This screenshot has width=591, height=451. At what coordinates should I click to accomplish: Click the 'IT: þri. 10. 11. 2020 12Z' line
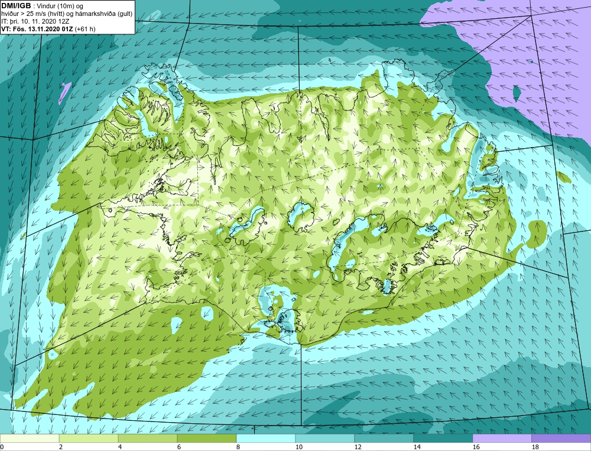[35, 21]
